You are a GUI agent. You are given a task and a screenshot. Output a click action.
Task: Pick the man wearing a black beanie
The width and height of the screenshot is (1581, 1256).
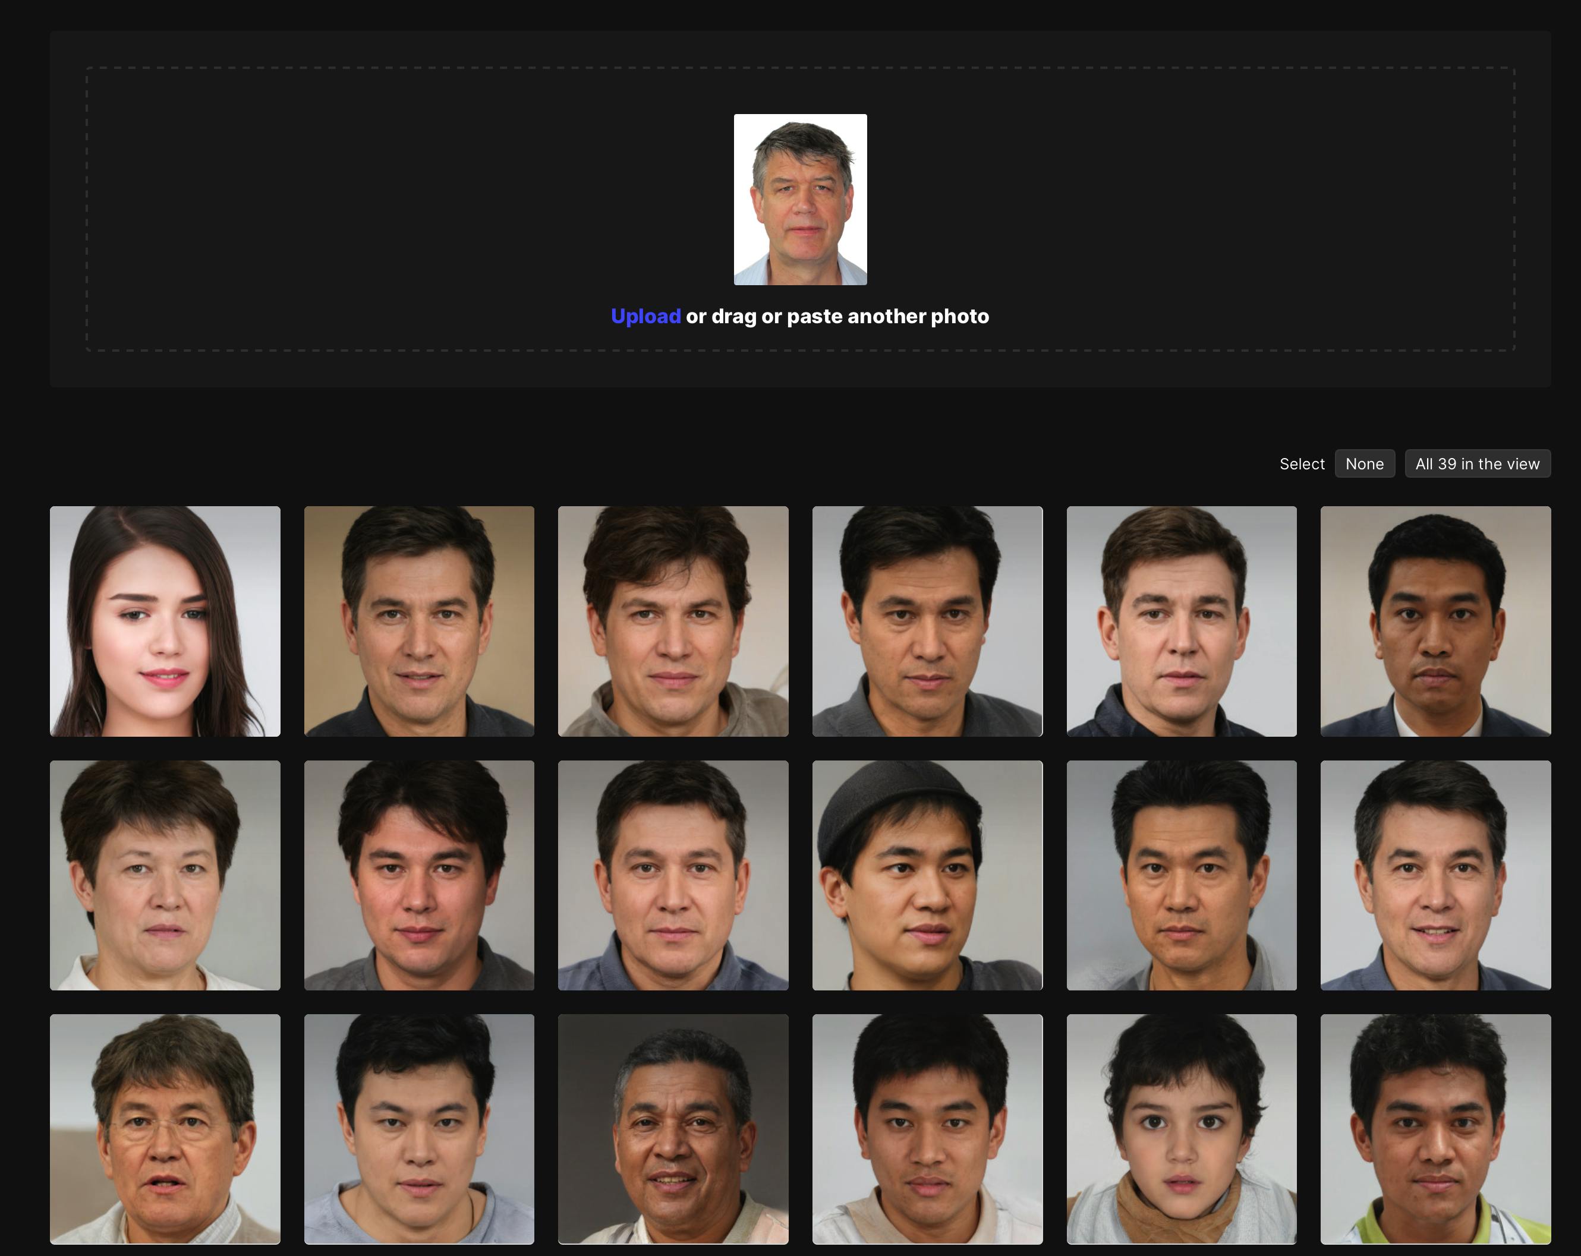point(927,875)
